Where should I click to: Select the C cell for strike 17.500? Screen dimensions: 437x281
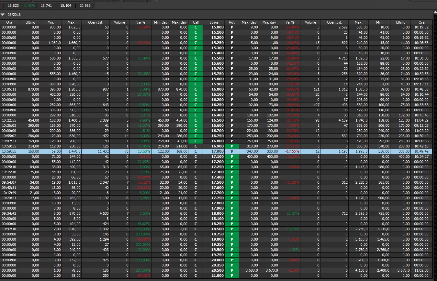coord(196,183)
